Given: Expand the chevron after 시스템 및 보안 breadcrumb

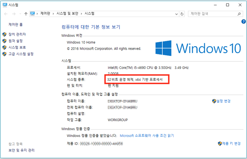Looking at the screenshot, I should (x=81, y=14).
